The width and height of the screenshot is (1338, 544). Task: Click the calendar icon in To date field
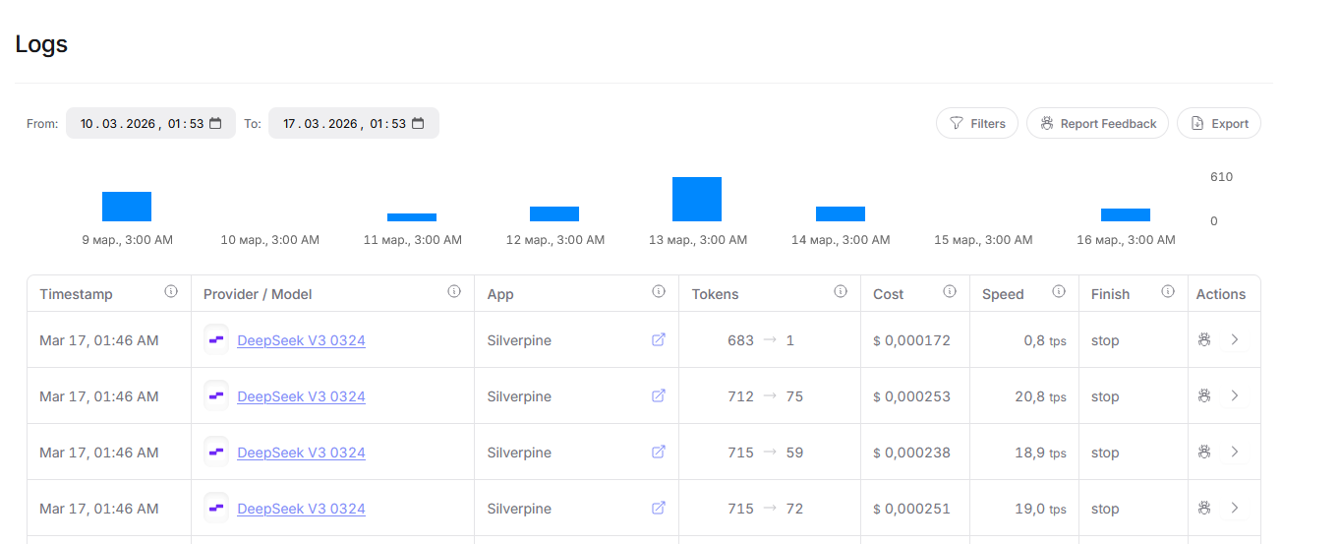418,123
